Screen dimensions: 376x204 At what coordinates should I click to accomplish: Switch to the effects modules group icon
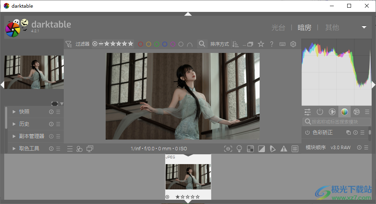356,112
